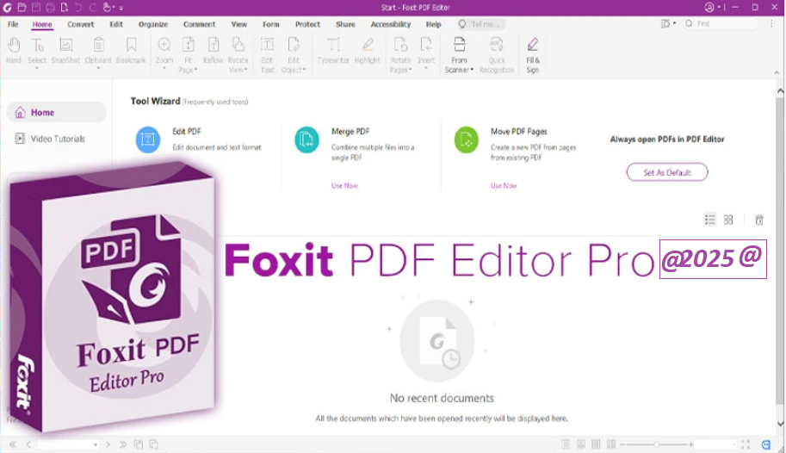
Task: Switch to the Protect tab
Action: 307,24
